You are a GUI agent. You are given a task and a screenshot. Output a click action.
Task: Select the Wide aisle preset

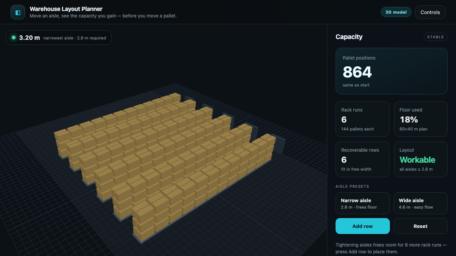[x=420, y=203]
